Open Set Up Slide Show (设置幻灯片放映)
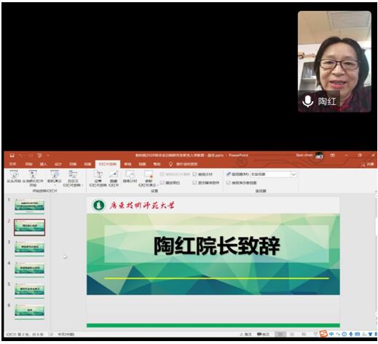Image resolution: width=378 pixels, height=344 pixels. pos(98,178)
